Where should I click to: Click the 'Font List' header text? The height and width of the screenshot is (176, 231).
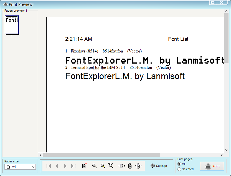(178, 39)
